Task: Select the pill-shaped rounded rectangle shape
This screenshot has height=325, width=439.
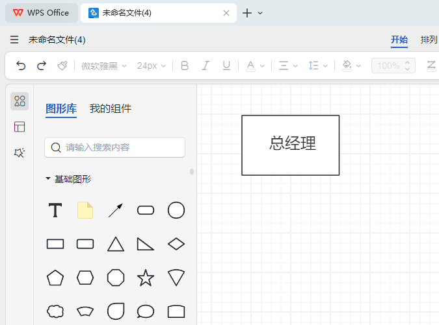Action: [146, 210]
